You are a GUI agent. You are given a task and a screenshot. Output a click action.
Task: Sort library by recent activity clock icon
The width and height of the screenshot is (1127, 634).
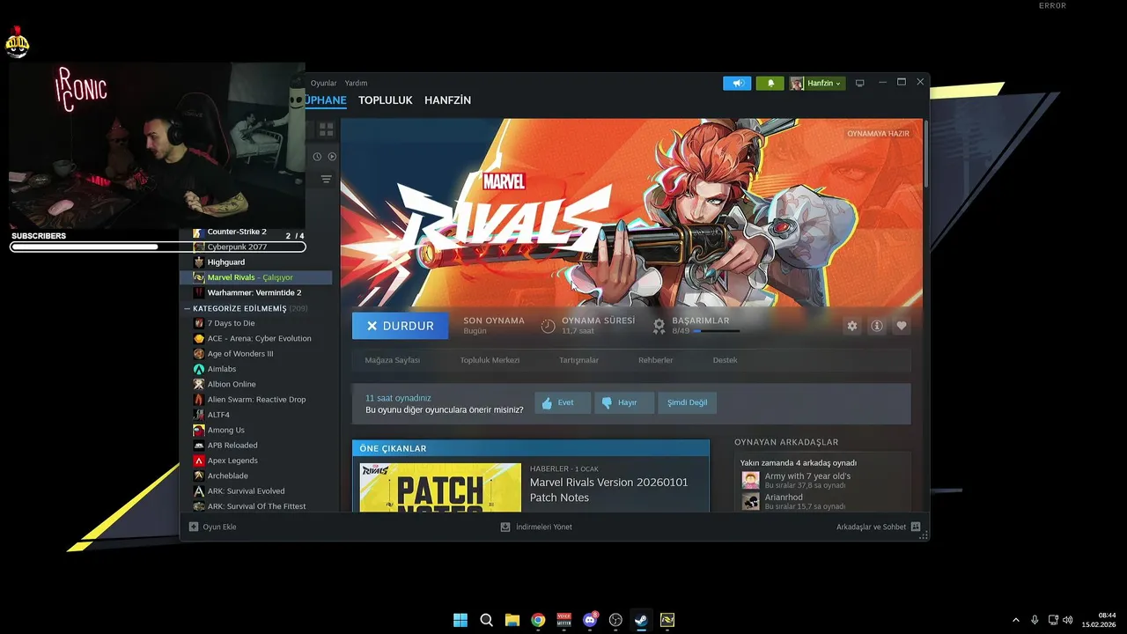(318, 157)
